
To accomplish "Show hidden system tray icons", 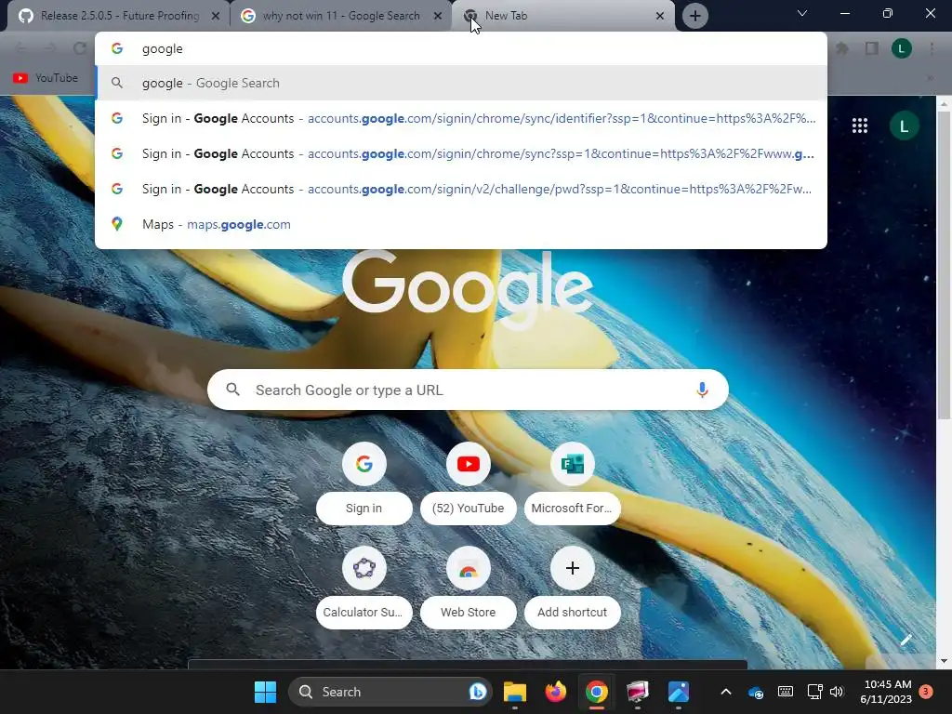I will pyautogui.click(x=725, y=692).
